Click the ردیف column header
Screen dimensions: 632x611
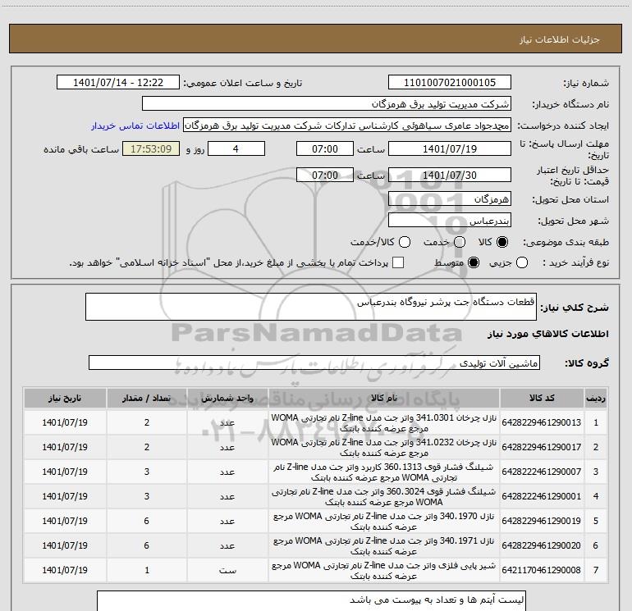596,398
